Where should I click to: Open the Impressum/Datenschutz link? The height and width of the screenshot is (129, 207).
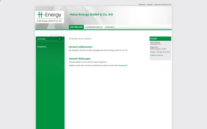[163, 4]
